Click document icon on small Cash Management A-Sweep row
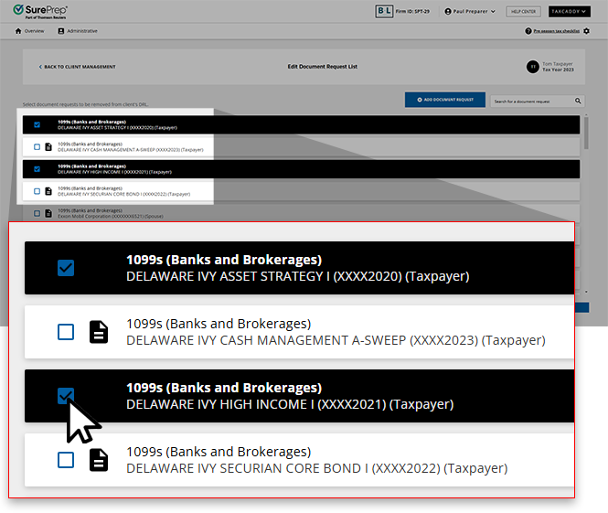The image size is (608, 513). (x=48, y=147)
